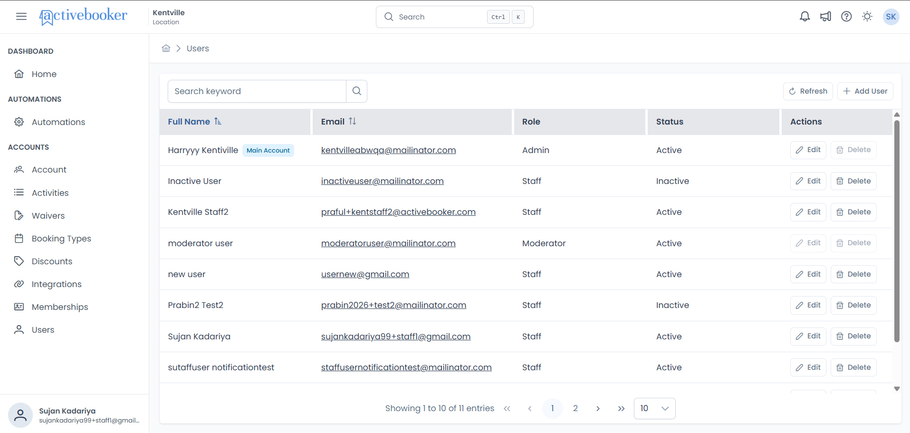Open notifications bell icon
Image resolution: width=910 pixels, height=433 pixels.
coord(805,17)
